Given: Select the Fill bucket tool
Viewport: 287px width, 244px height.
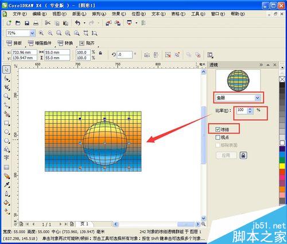Looking at the screenshot, I should (x=6, y=202).
